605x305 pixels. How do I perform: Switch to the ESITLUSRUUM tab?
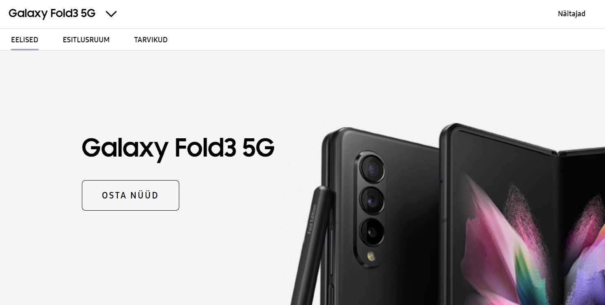click(x=86, y=40)
